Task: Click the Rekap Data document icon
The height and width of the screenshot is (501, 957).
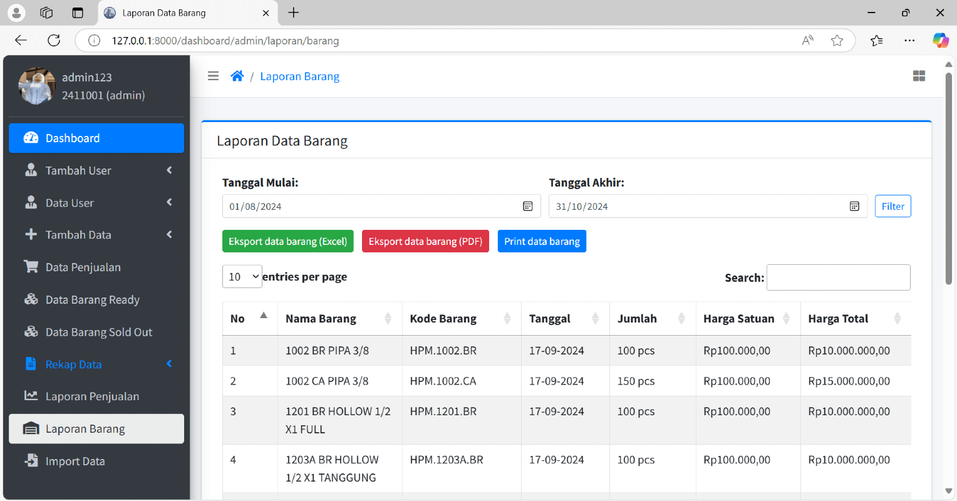Action: 31,364
